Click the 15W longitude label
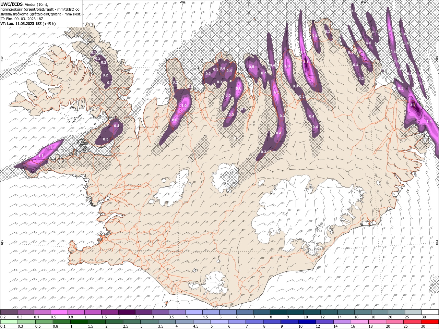 point(363,2)
